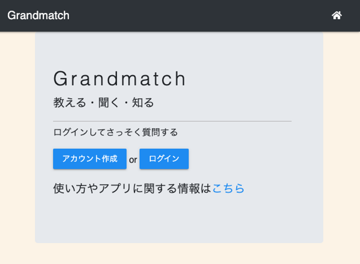This screenshot has height=264, width=360.
Task: Click the ログインしてさっそく質問する text
Action: click(115, 132)
